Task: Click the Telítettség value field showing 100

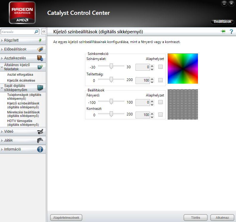Action: [x=143, y=80]
